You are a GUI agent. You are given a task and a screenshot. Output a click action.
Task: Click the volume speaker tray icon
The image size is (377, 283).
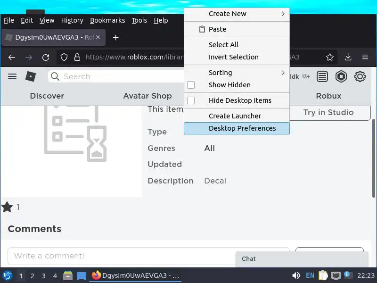click(296, 275)
